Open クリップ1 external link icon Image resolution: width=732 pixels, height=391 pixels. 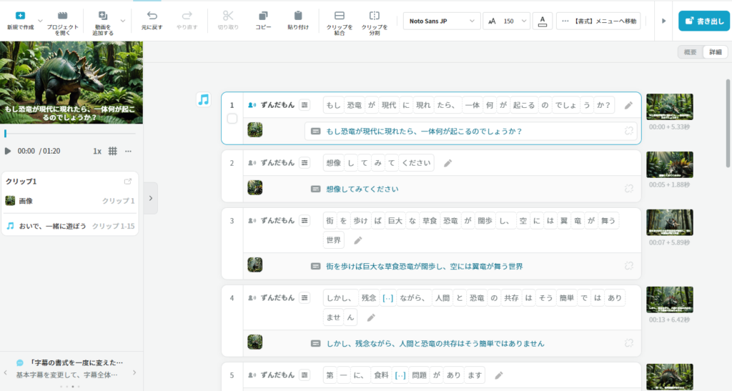click(x=128, y=182)
